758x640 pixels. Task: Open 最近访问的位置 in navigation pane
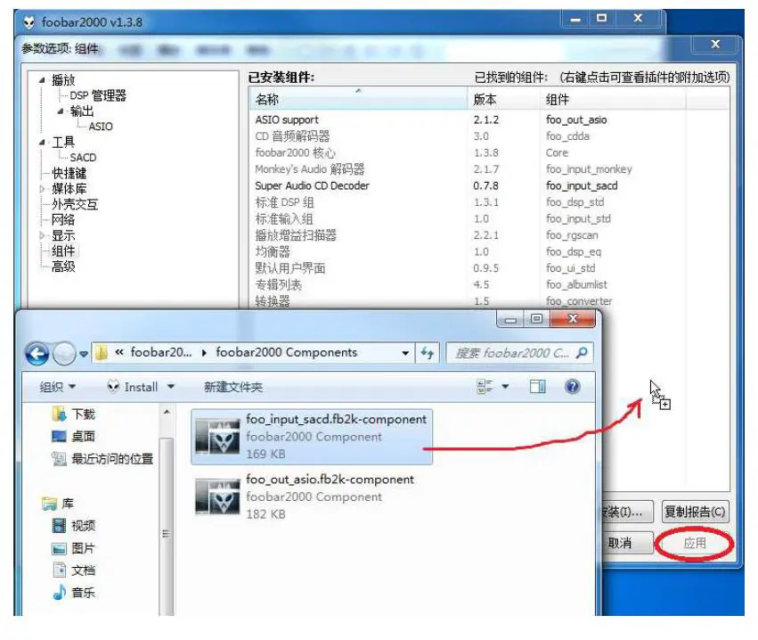102,458
